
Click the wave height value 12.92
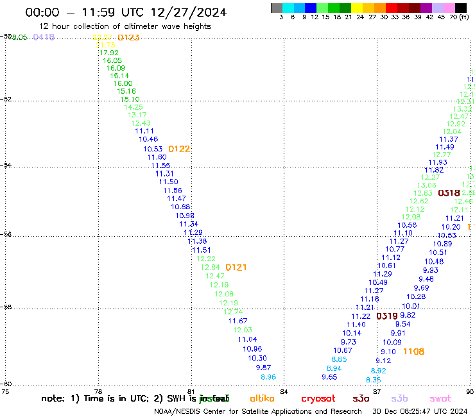point(456,124)
